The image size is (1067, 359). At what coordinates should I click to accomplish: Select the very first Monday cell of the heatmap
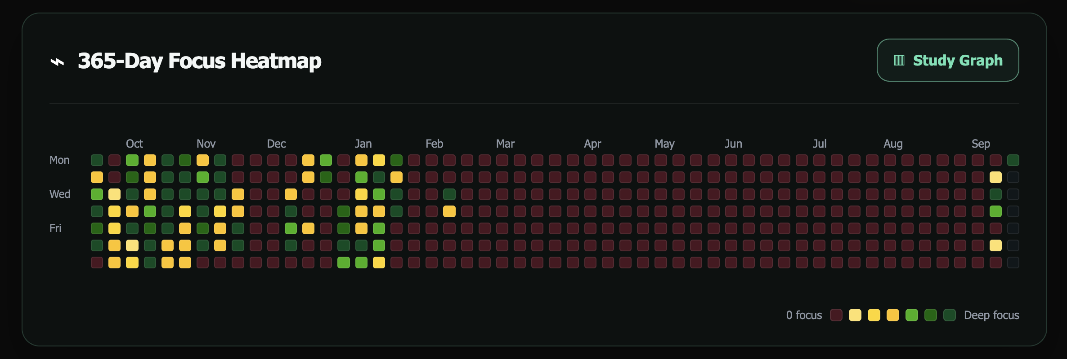point(97,160)
